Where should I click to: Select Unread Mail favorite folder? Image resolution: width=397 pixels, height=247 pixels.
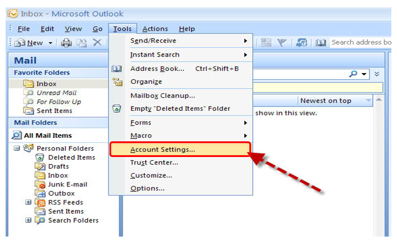coord(56,93)
